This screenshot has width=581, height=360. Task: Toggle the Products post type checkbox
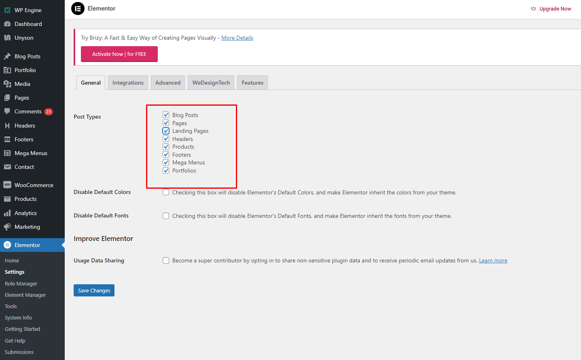coord(166,147)
